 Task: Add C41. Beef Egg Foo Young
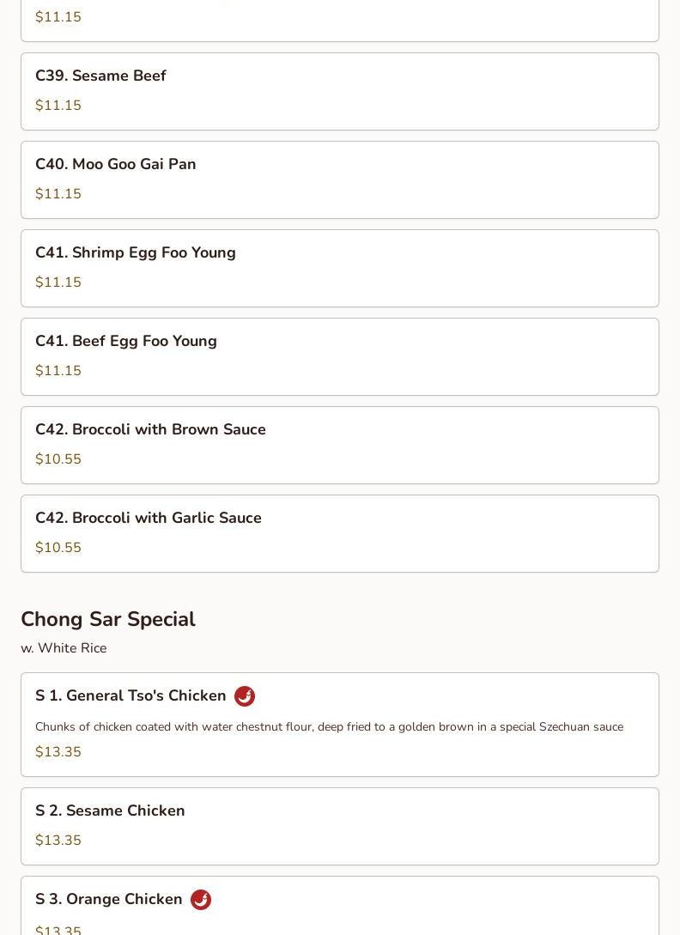(x=126, y=342)
